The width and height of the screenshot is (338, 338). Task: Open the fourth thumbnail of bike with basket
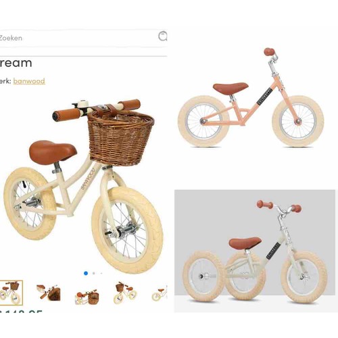[x=126, y=293]
